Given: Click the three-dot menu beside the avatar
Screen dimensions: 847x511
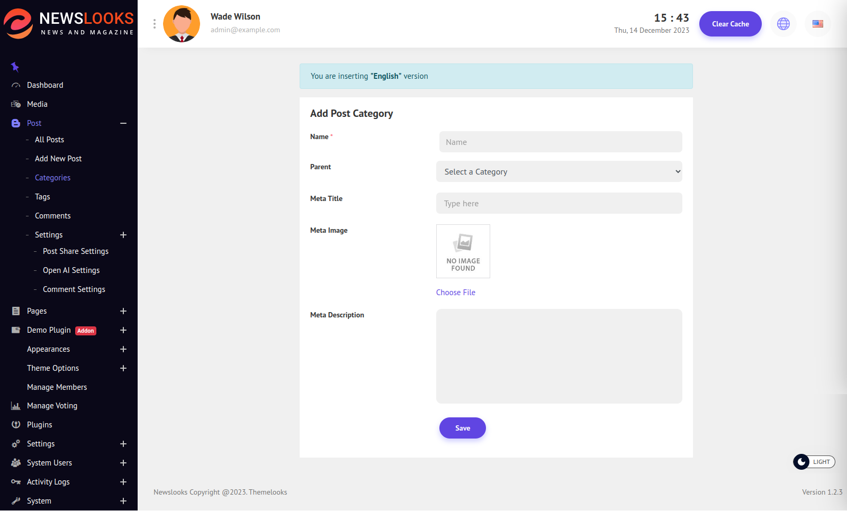Looking at the screenshot, I should pos(154,24).
